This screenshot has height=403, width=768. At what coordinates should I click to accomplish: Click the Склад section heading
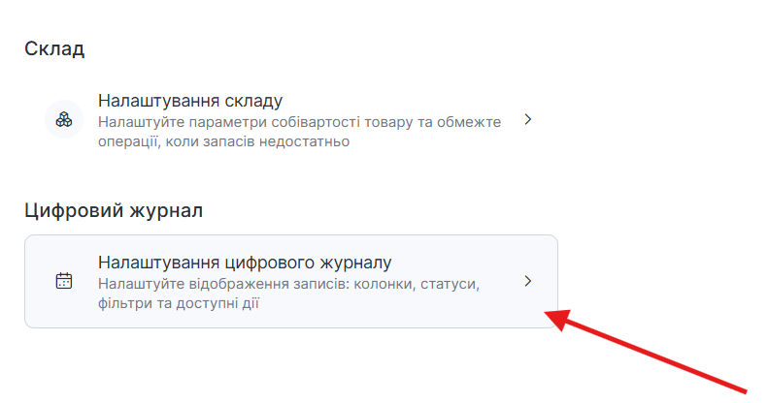point(54,48)
